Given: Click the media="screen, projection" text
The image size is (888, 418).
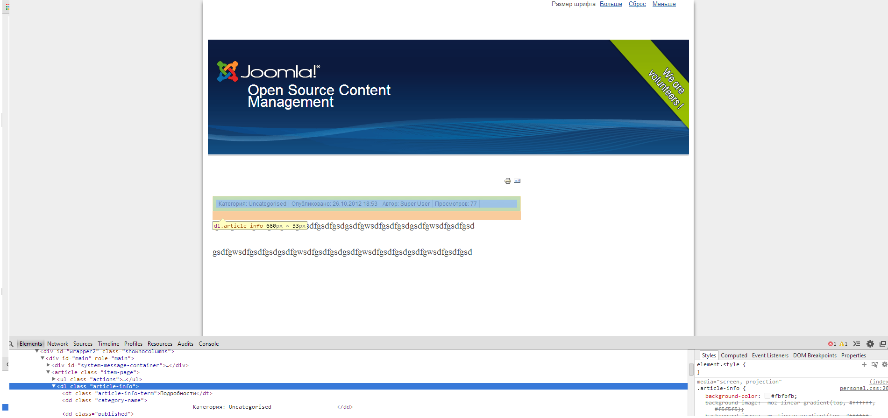Looking at the screenshot, I should (739, 382).
